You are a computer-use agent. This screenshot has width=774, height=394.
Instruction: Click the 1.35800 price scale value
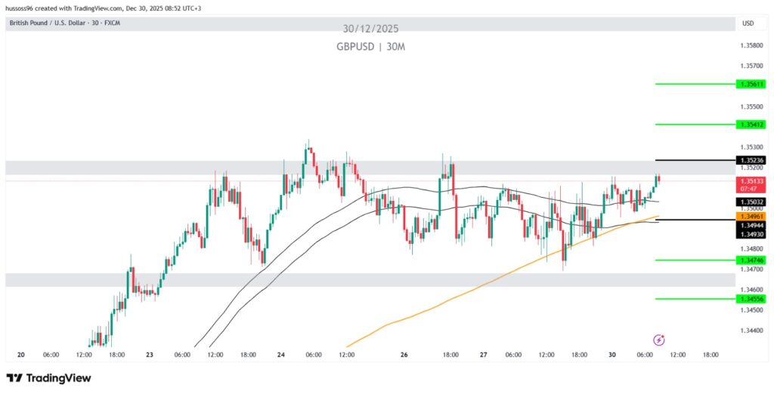[753, 45]
